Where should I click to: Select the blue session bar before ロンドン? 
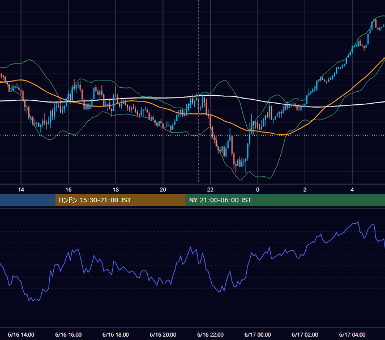[x=28, y=200]
